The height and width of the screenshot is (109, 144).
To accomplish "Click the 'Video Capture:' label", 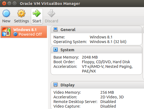I will point(67,106).
